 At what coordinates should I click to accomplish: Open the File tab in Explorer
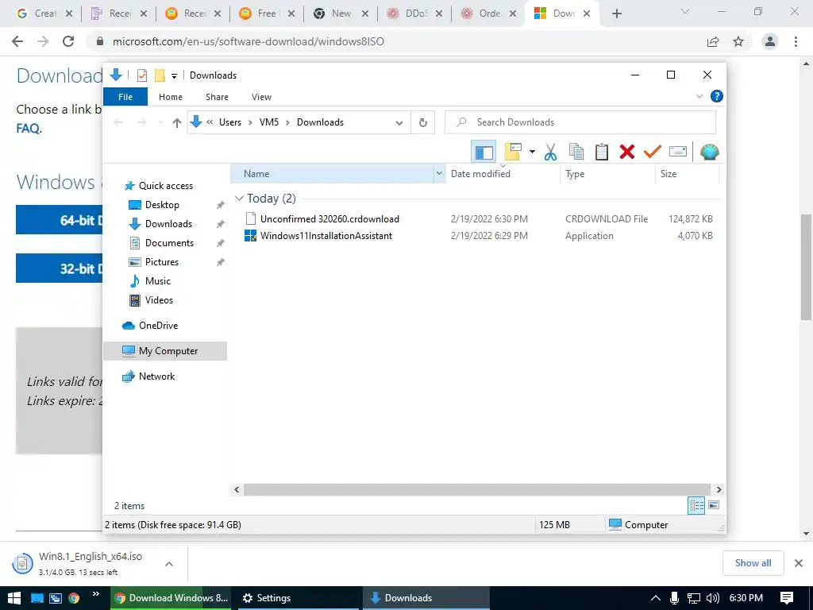[x=125, y=97]
